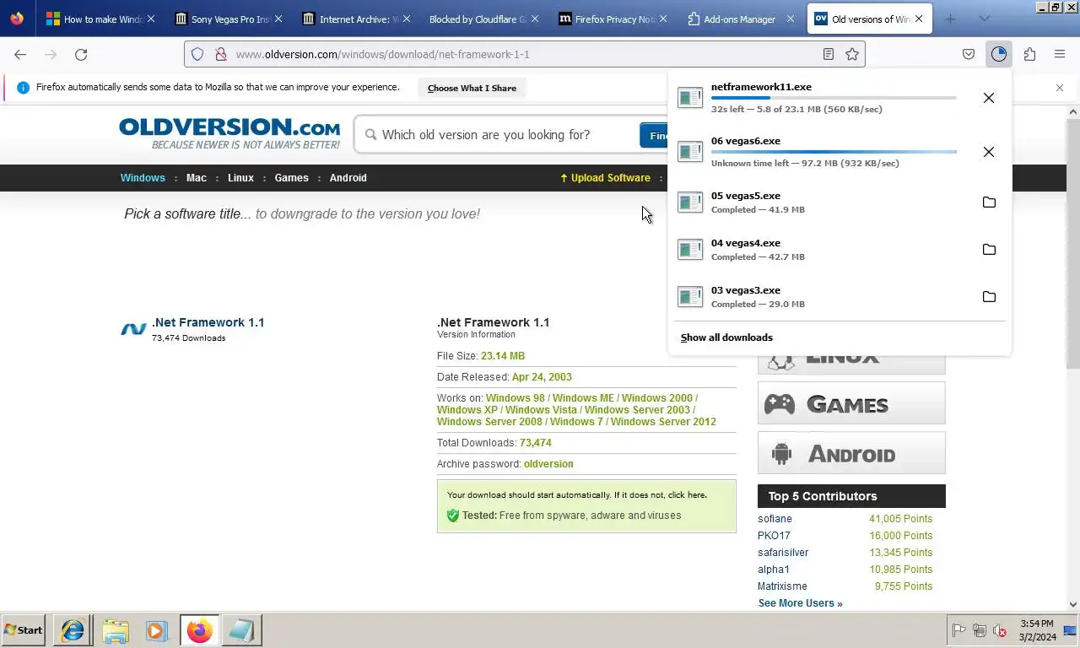Switch to How to make Windows tab
Screen dimensions: 1080x648
coord(100,19)
